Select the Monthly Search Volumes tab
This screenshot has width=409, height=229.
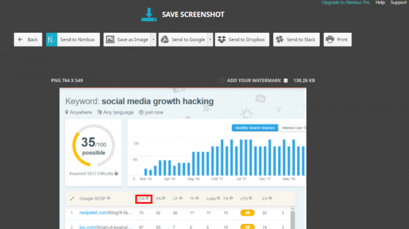[x=255, y=128]
